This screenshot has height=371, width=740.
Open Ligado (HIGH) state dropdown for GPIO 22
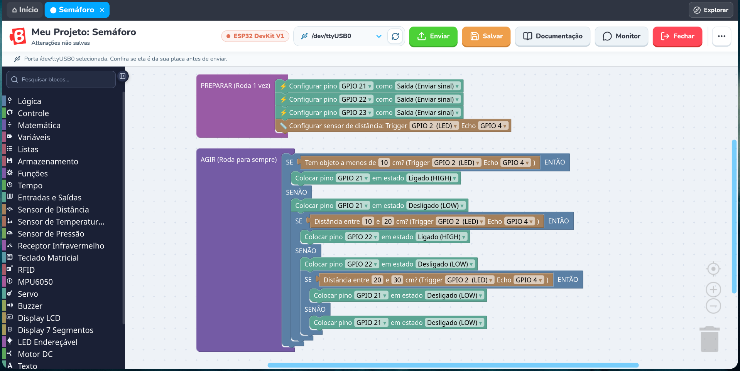[442, 237]
